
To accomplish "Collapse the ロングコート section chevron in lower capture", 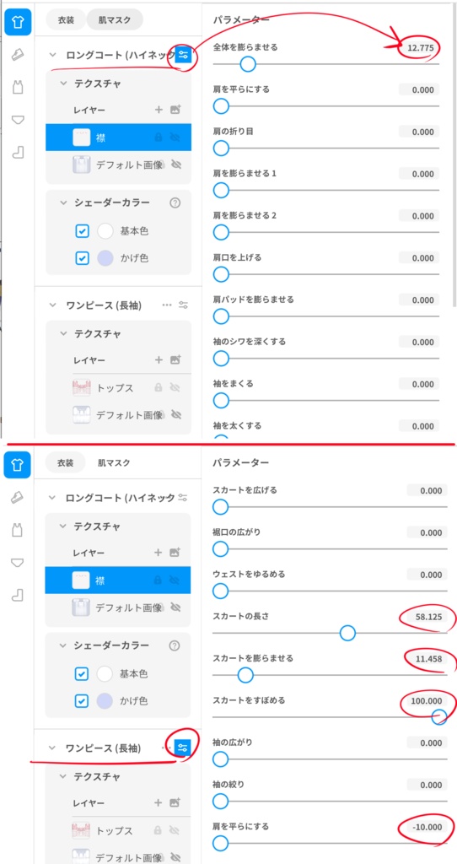I will tap(52, 498).
